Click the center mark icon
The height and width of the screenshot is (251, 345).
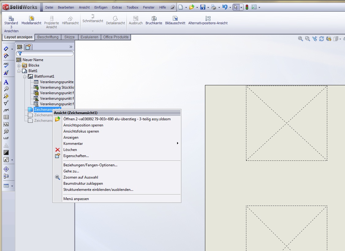[6, 169]
